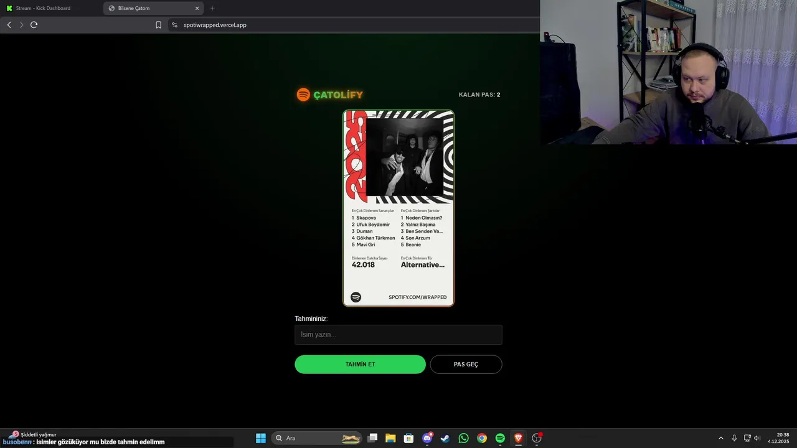Open the Şiddetli yağmur weather widget
The width and height of the screenshot is (797, 448).
pos(34,434)
